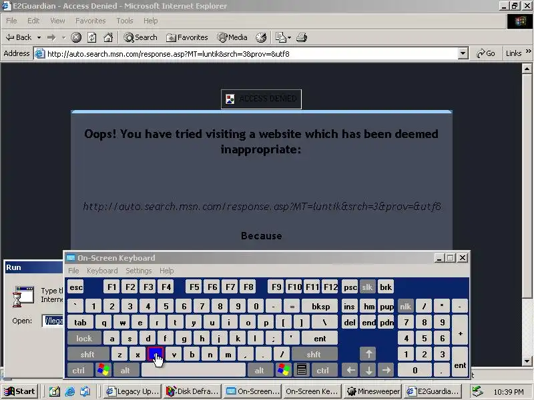534x400 pixels.
Task: Go back with the Back arrow button
Action: click(x=19, y=37)
